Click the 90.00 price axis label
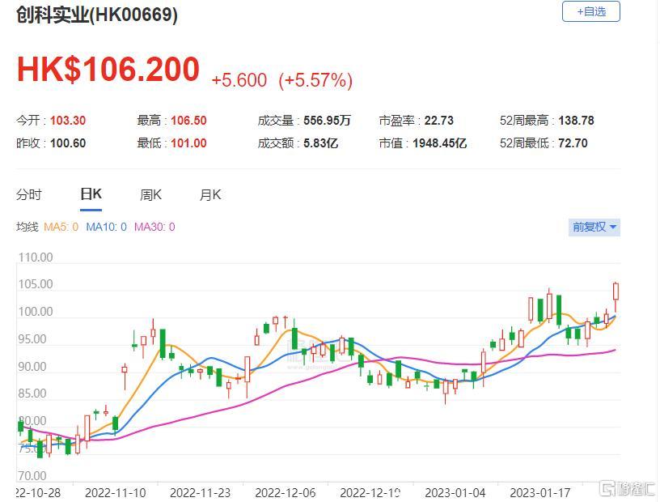The width and height of the screenshot is (660, 502). 32,367
